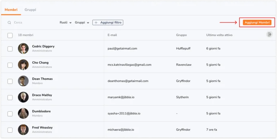This screenshot has width=277, height=139.
Task: Check the Dumbledore row checkbox
Action: [x=10, y=114]
